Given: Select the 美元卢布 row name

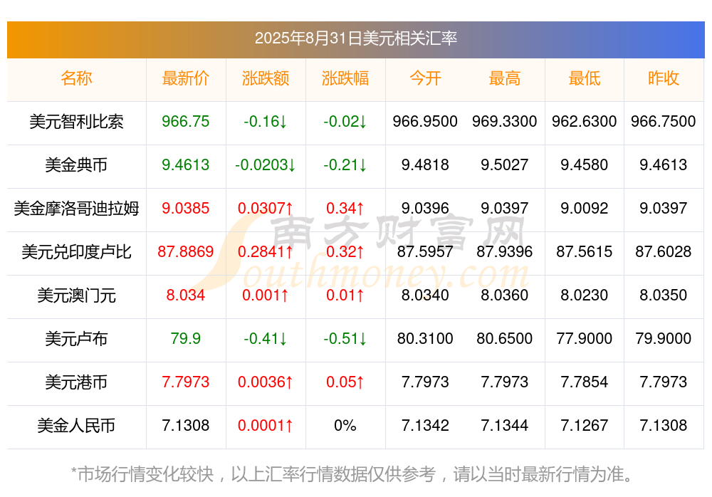Looking at the screenshot, I should (x=76, y=339).
